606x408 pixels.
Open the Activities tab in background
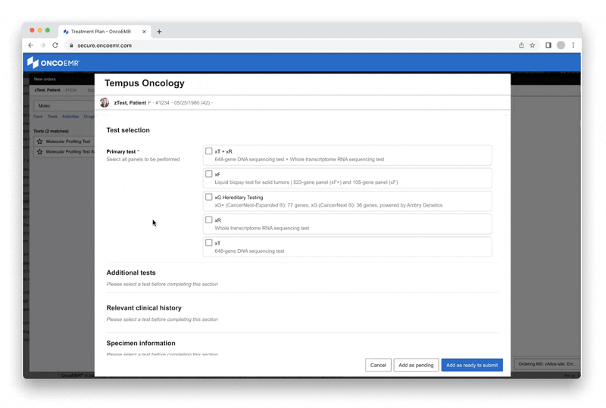pos(70,117)
